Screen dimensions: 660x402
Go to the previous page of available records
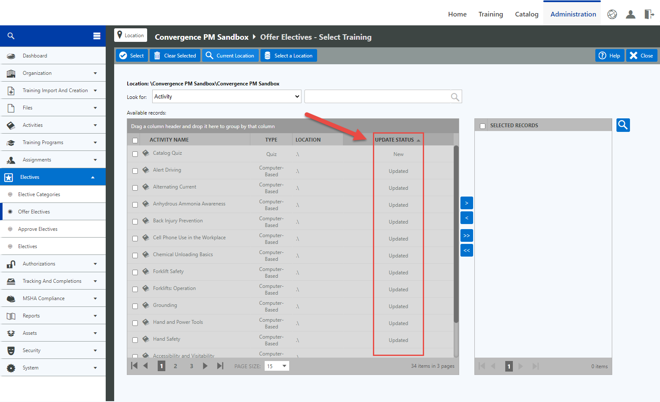coord(146,366)
